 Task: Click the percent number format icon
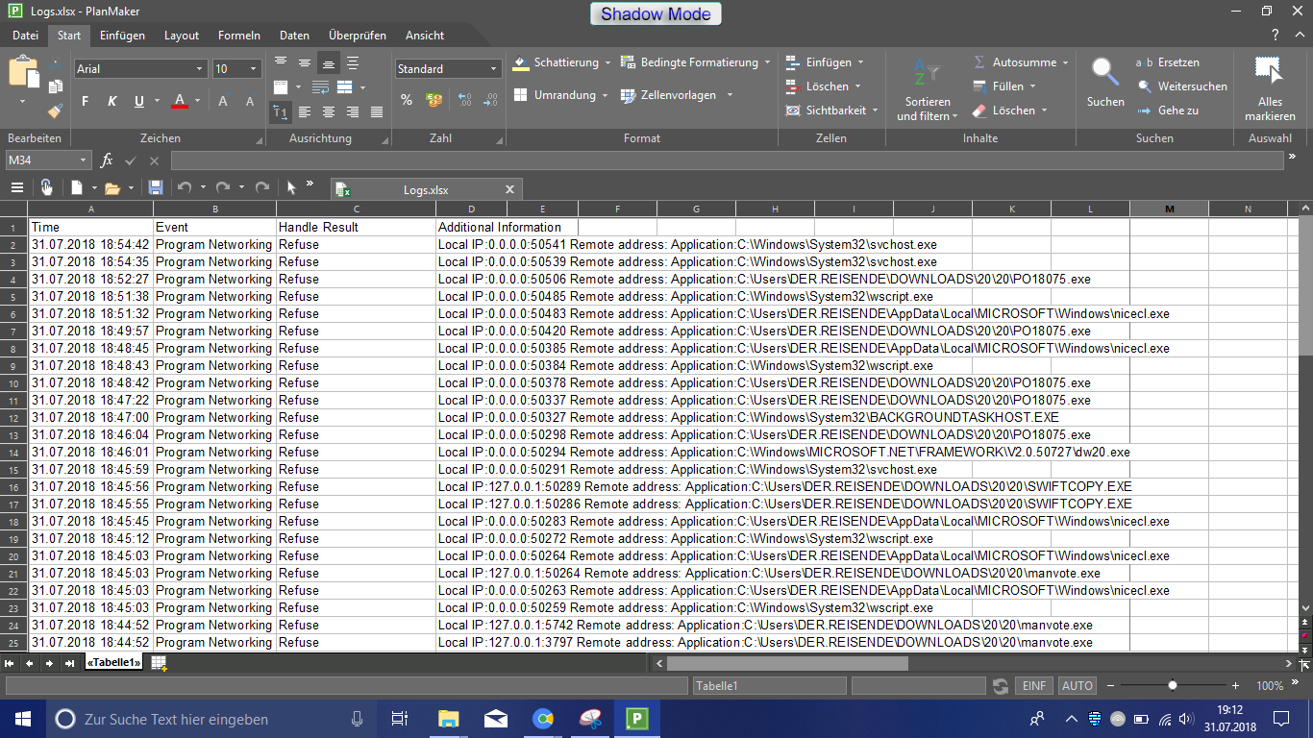[407, 100]
